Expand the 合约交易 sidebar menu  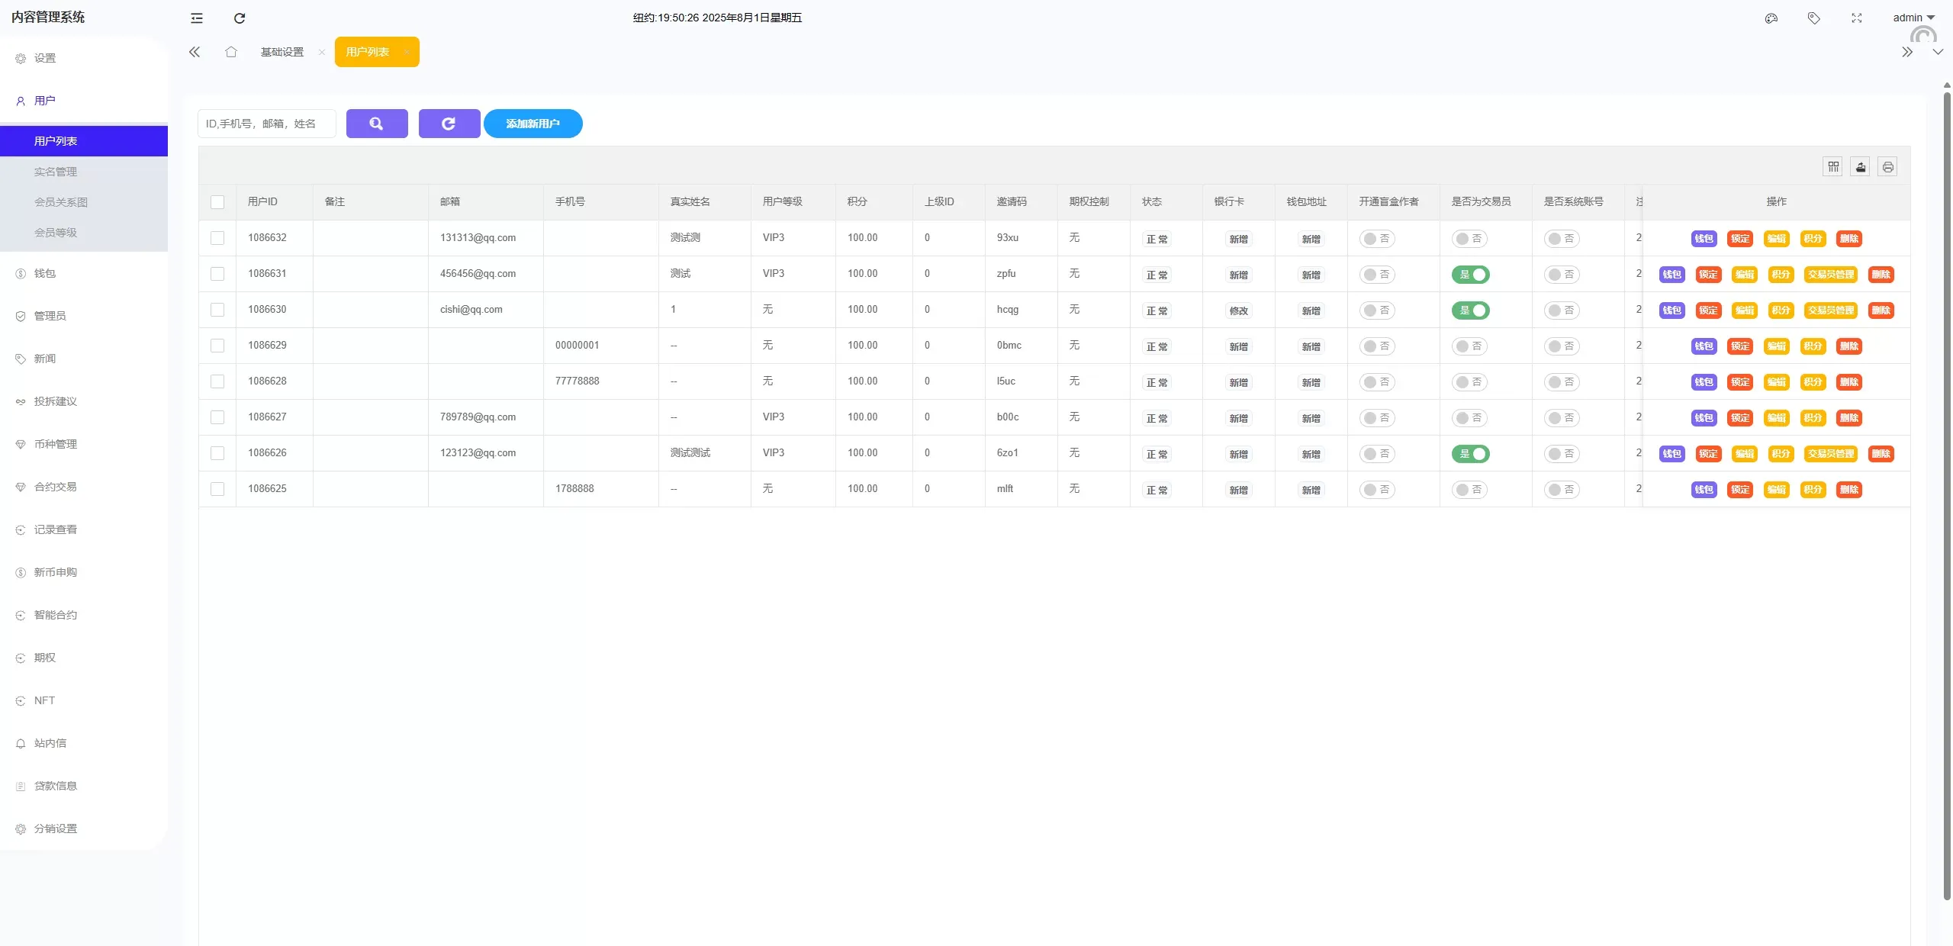point(55,487)
